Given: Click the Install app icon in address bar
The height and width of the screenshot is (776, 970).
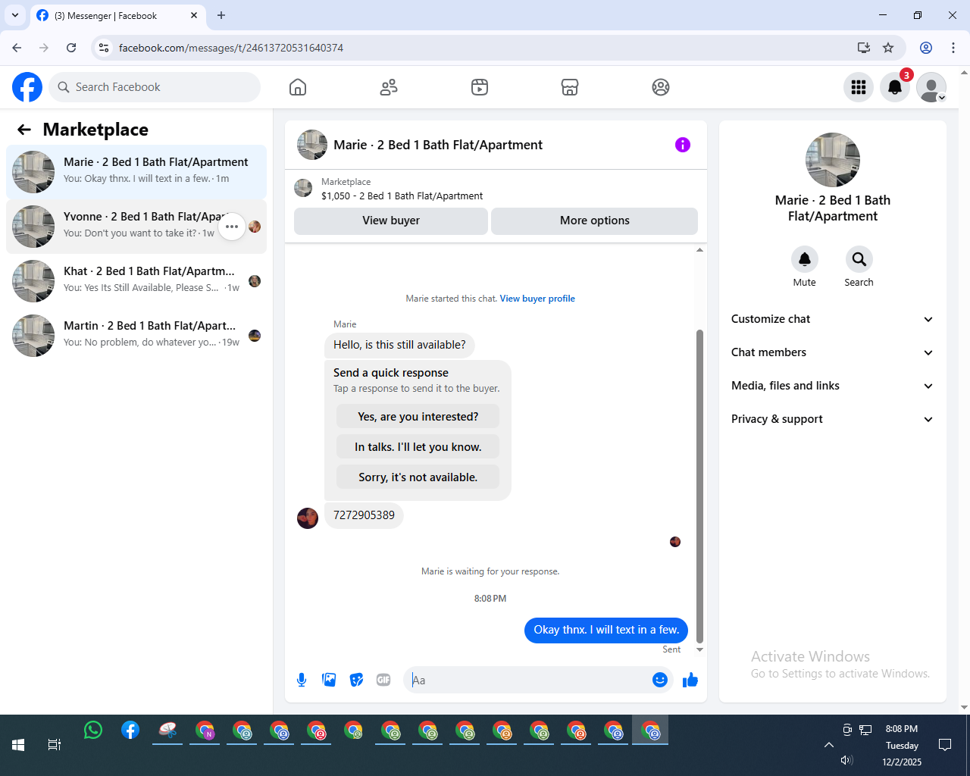Looking at the screenshot, I should 864,48.
